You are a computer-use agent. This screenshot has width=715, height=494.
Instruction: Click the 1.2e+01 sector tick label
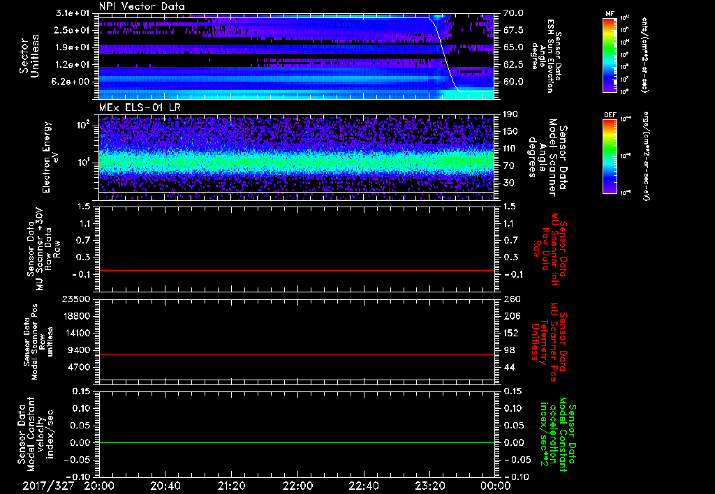coord(74,64)
